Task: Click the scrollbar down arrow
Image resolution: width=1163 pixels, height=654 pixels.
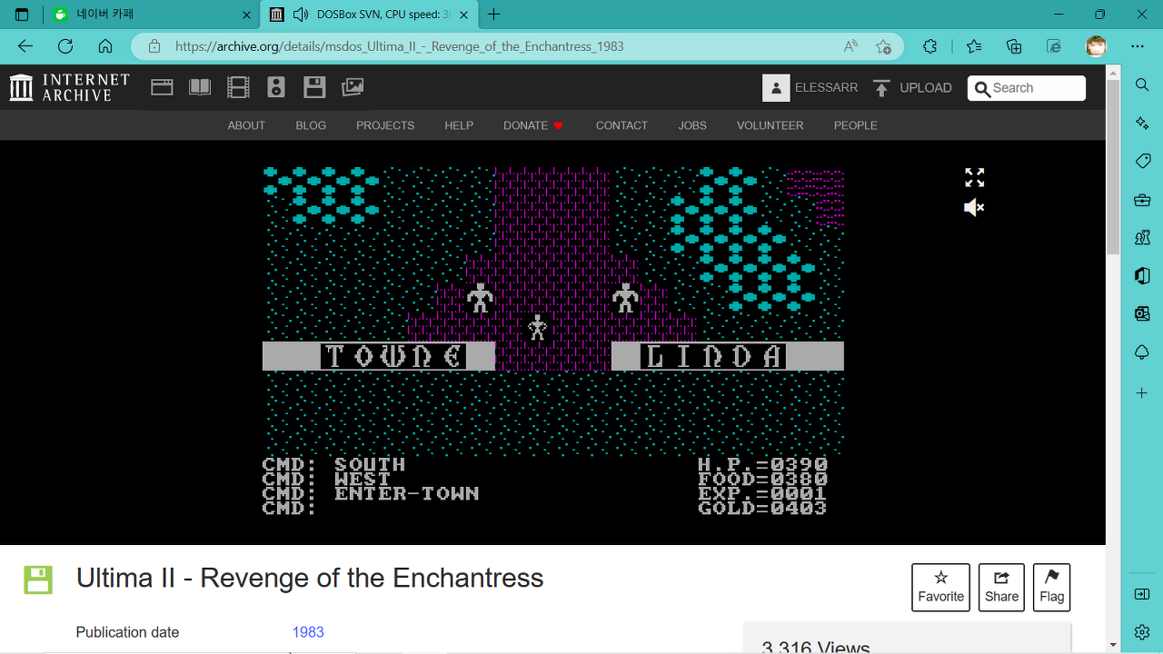Action: coord(1113,646)
